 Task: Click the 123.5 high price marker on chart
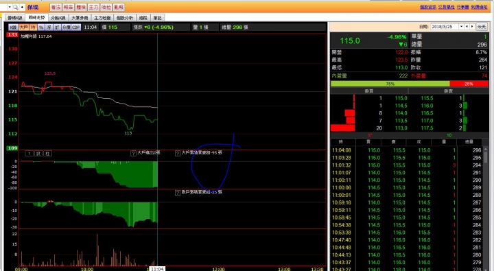click(50, 73)
